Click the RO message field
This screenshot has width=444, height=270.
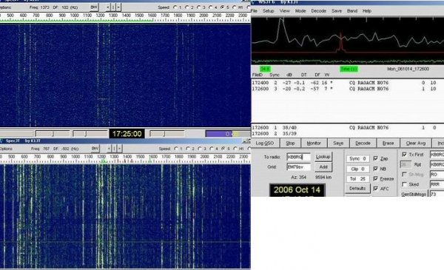(437, 175)
